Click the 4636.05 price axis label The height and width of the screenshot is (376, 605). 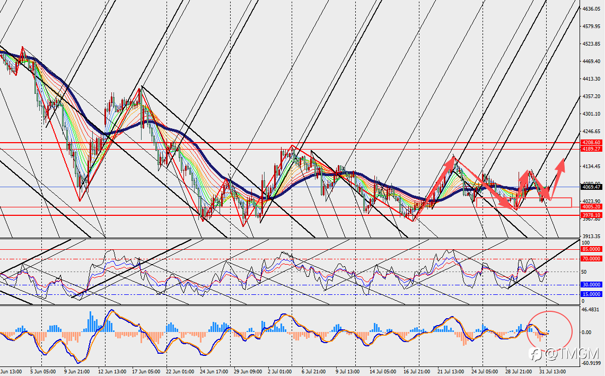[x=591, y=9]
